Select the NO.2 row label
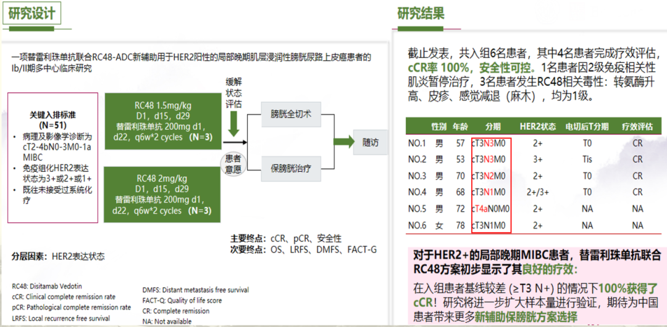The height and width of the screenshot is (327, 667). pos(417,159)
